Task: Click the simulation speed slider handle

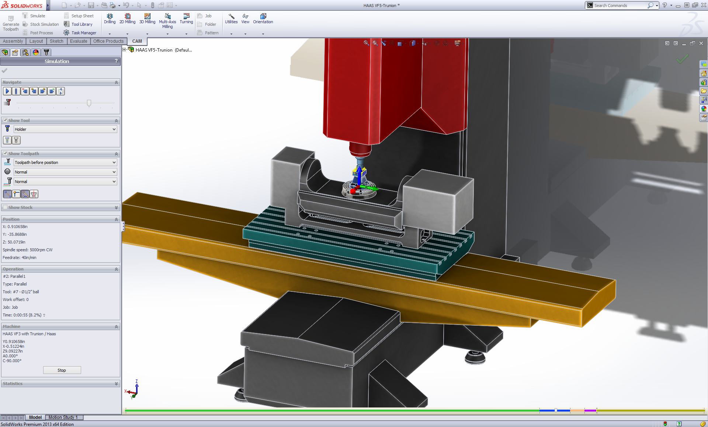Action: click(89, 103)
